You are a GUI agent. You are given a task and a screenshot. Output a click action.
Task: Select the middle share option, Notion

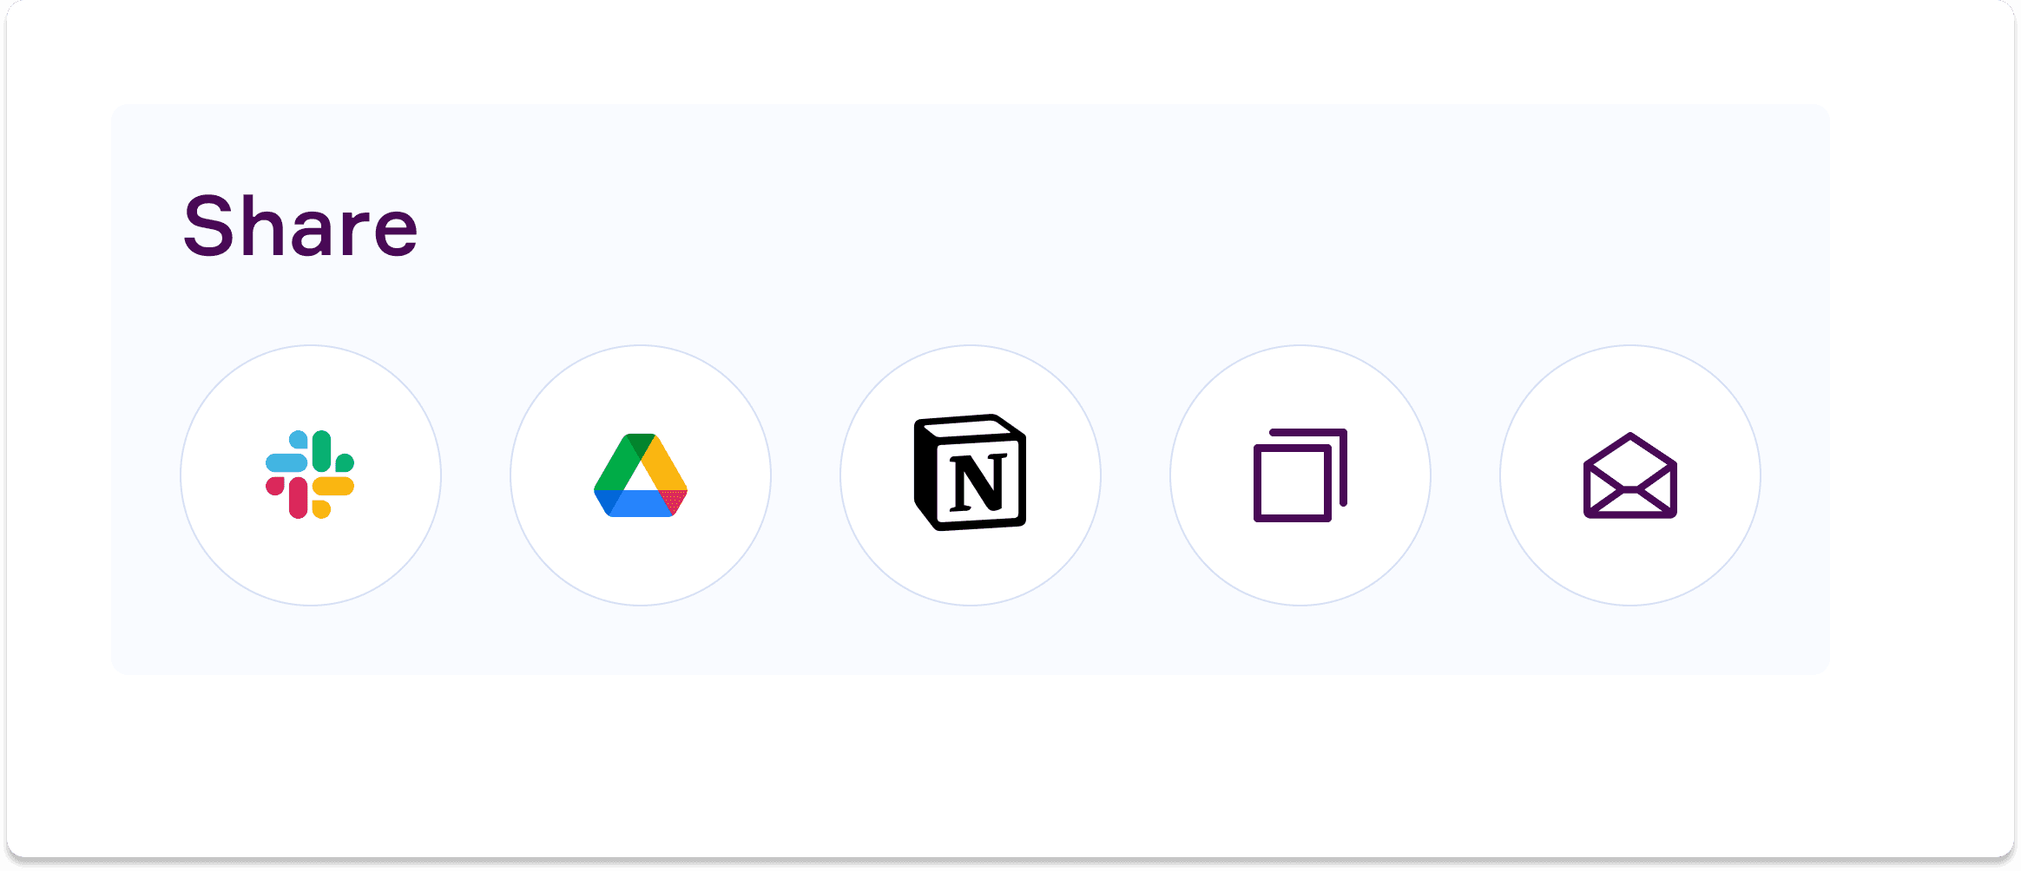click(x=971, y=475)
